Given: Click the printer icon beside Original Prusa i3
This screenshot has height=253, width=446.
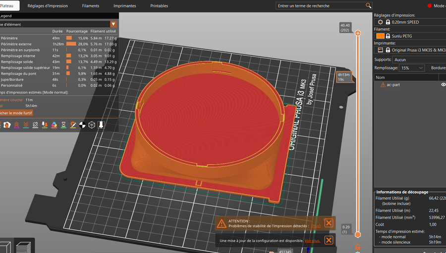Looking at the screenshot, I should tap(380, 50).
